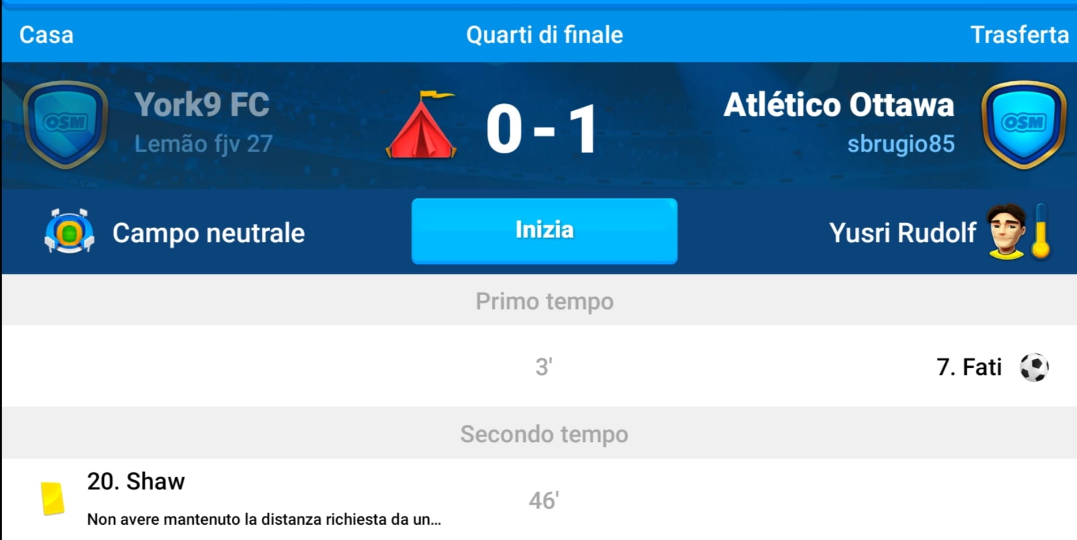
Task: Click the Yusri Rudolf referee avatar
Action: 1006,232
